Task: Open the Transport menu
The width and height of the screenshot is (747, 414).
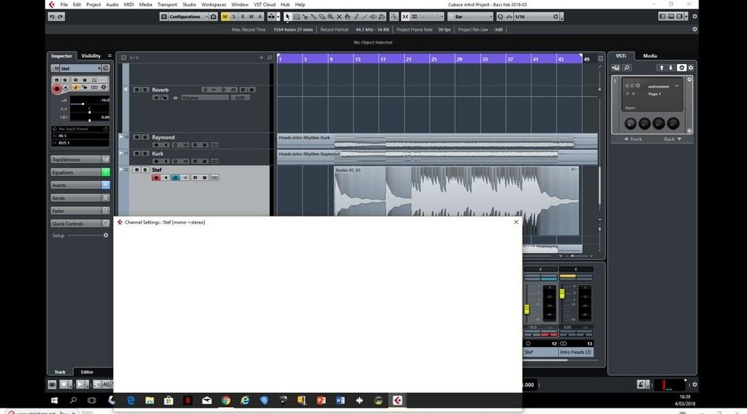Action: [x=166, y=4]
